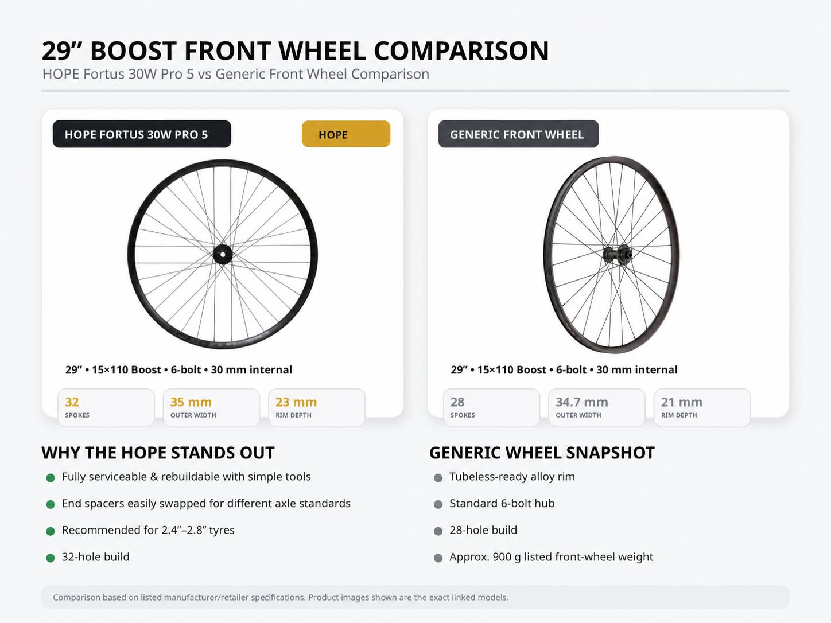831x623 pixels.
Task: Select the 32 spokes stat card
Action: 106,407
